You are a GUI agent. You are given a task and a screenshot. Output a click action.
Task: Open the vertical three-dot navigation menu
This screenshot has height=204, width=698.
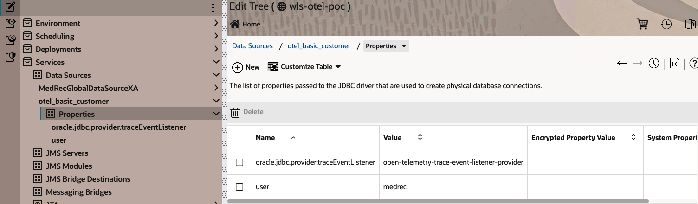213,8
